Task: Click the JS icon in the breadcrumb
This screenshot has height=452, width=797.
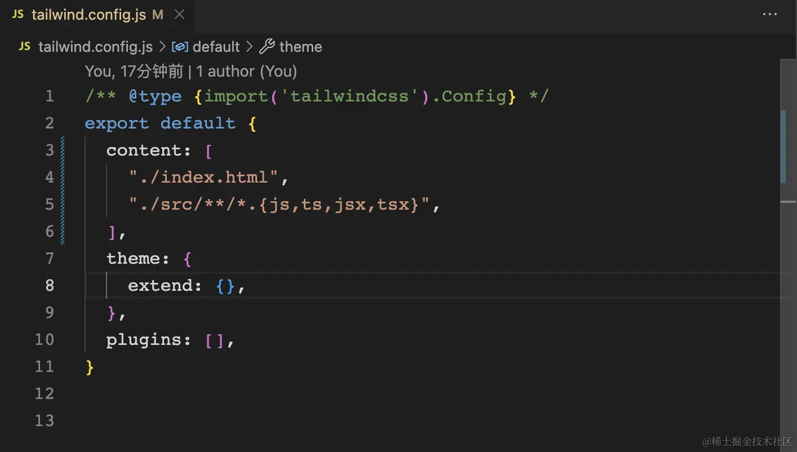Action: pos(24,47)
